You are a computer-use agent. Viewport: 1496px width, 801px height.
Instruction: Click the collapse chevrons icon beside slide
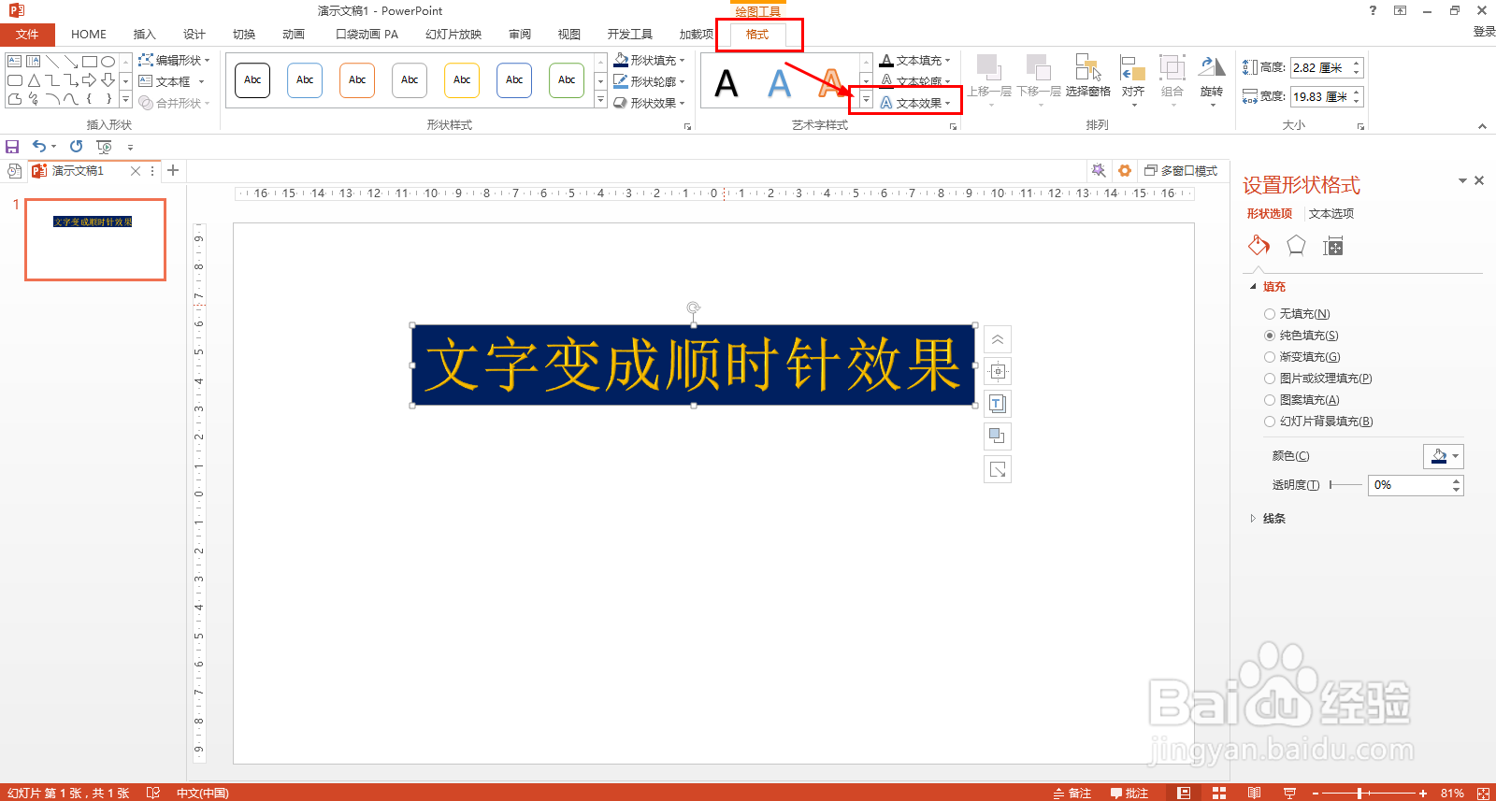(x=998, y=339)
